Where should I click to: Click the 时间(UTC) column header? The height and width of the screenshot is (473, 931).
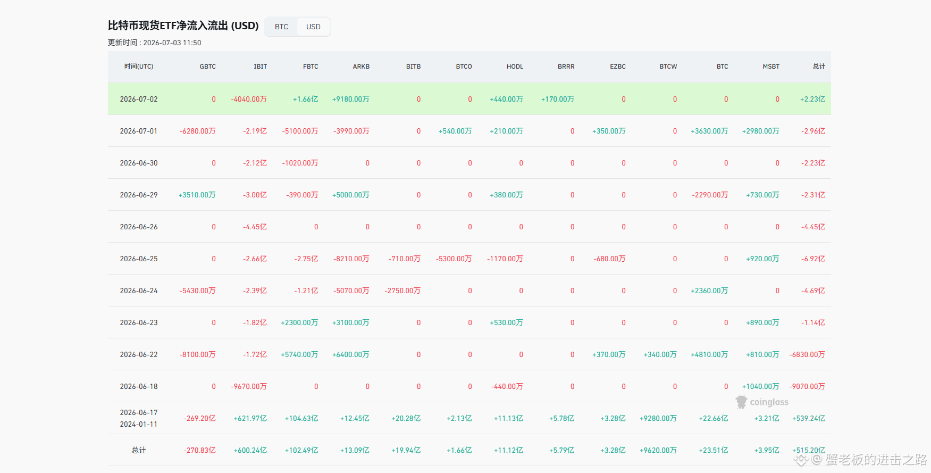[x=139, y=67]
